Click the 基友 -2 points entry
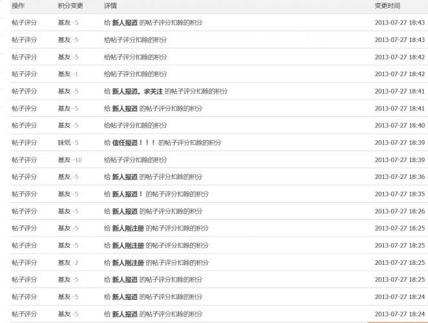 (x=68, y=263)
